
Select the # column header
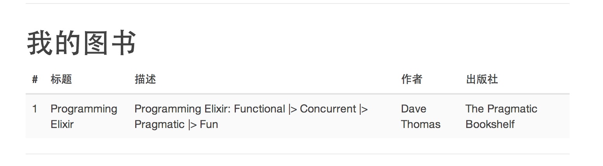(35, 80)
